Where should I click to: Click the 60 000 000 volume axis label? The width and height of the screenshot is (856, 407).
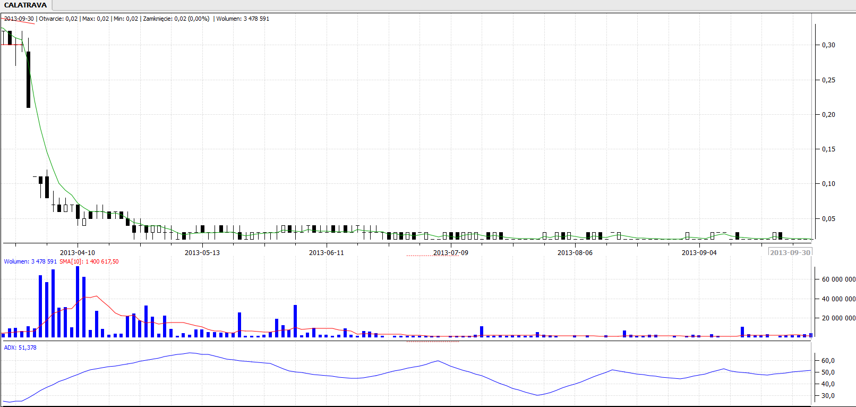coord(838,279)
